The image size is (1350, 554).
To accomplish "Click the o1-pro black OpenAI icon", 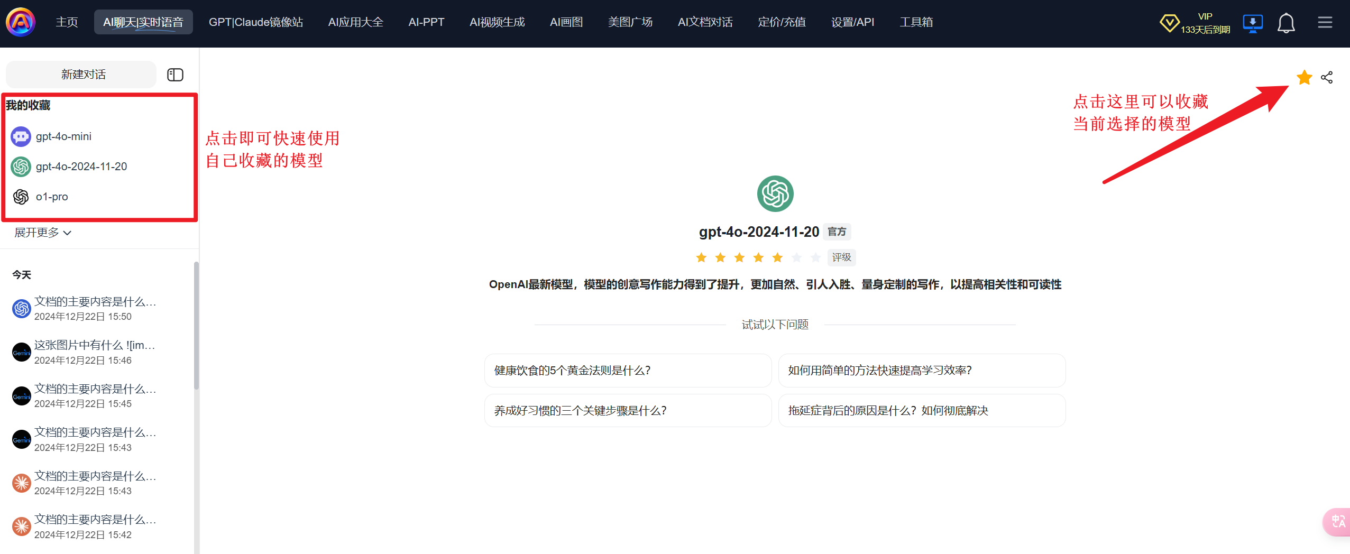I will 21,197.
